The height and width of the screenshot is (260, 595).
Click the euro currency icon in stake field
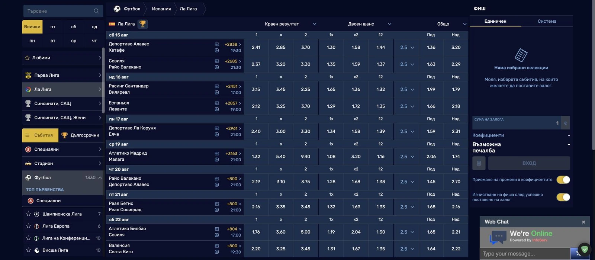(566, 123)
